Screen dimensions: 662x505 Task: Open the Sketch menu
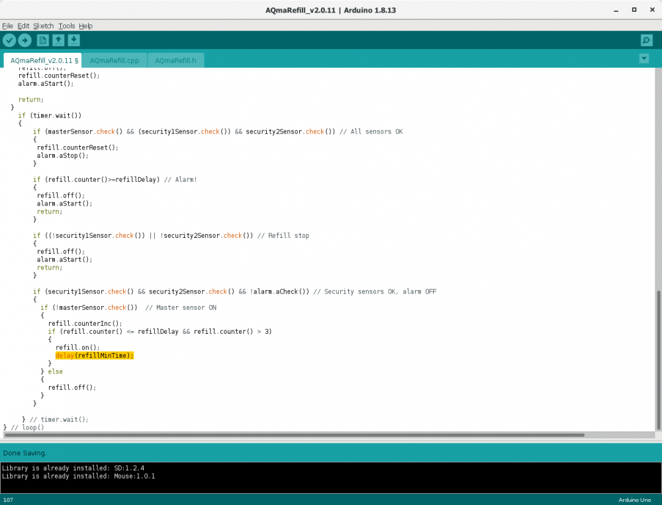click(44, 26)
